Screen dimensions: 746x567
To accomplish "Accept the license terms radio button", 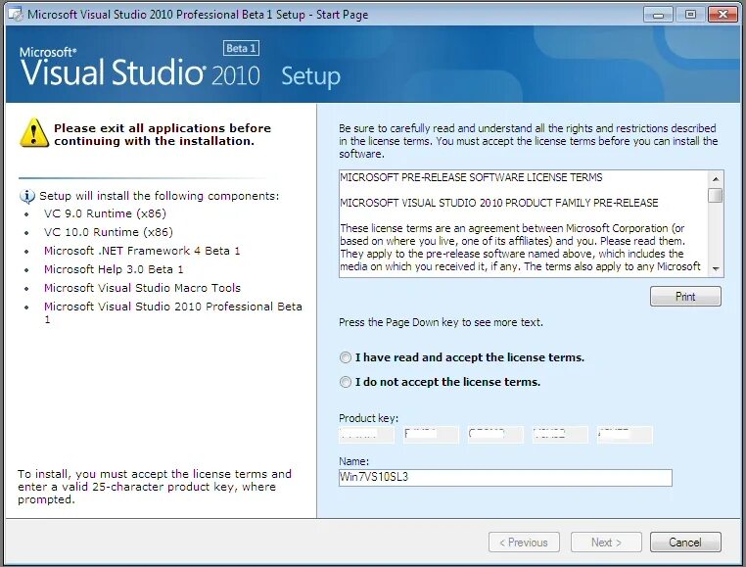I will coord(345,357).
